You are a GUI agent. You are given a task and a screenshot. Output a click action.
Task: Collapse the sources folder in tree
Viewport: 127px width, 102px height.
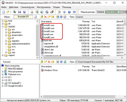pos(3,27)
